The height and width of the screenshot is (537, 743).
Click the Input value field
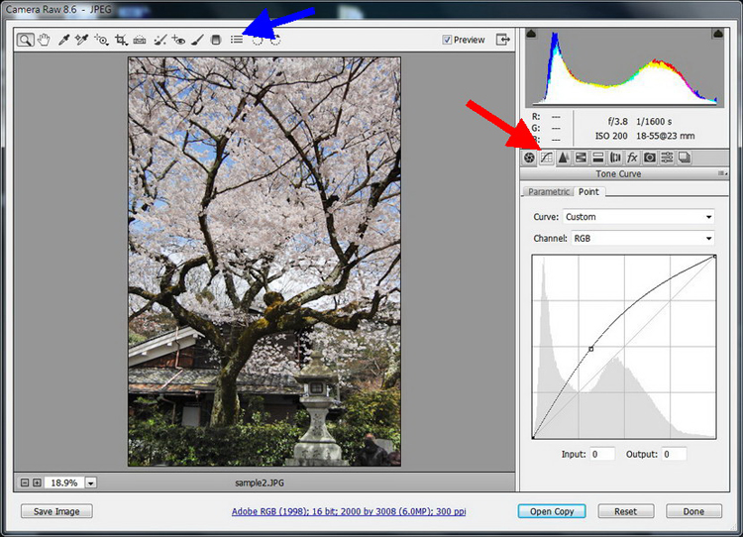pos(602,454)
